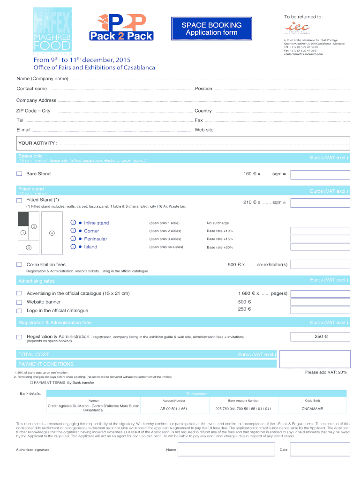Screen dimensions: 361x480
Task: Click the dark shaded square in stand diagram
Action: (x=23, y=218)
